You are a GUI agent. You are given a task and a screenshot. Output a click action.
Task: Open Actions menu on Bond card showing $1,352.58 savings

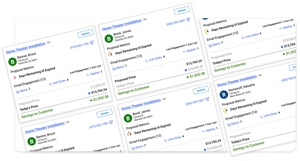click(x=182, y=11)
